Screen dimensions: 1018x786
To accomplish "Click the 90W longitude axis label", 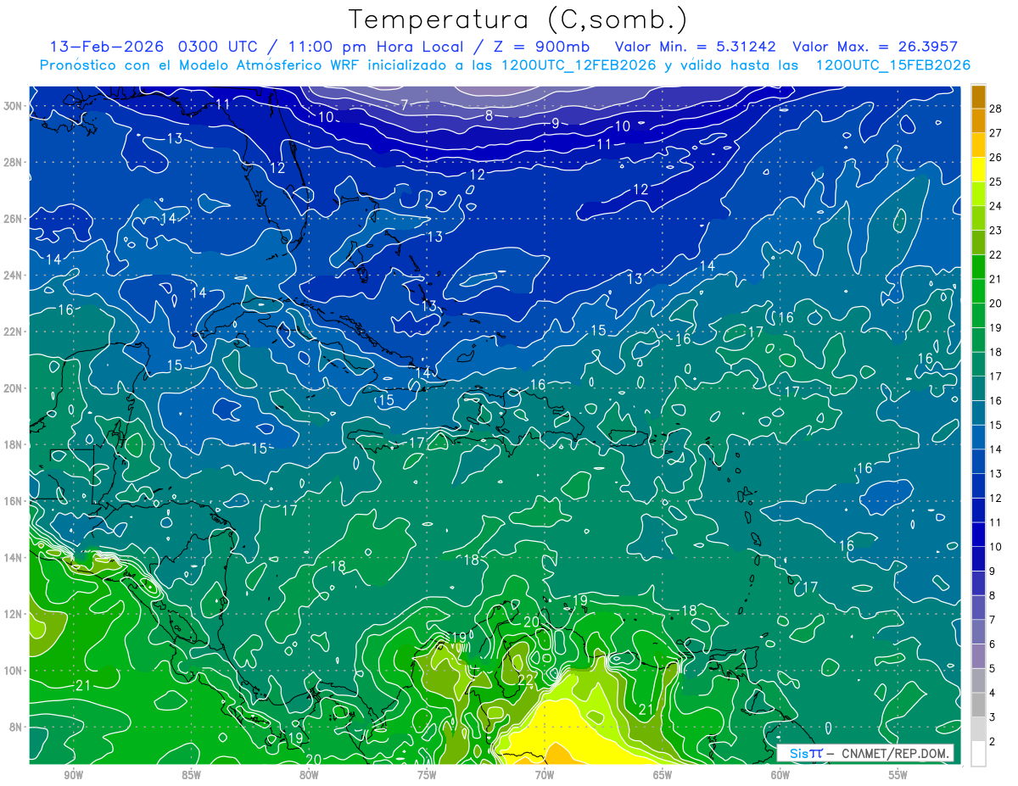I will click(x=73, y=775).
